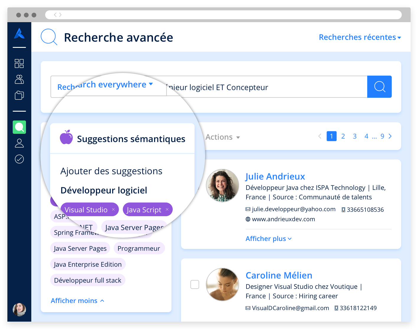Expand Afficher plus for Julie Andrieux
418x329 pixels.
(268, 239)
